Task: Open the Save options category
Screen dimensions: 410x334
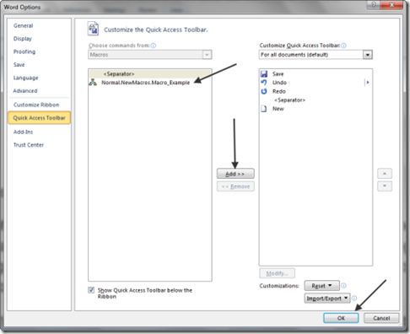Action: (x=19, y=65)
